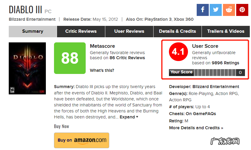Open the Critic Reviews tab
The height and width of the screenshot is (150, 251).
pyautogui.click(x=81, y=31)
